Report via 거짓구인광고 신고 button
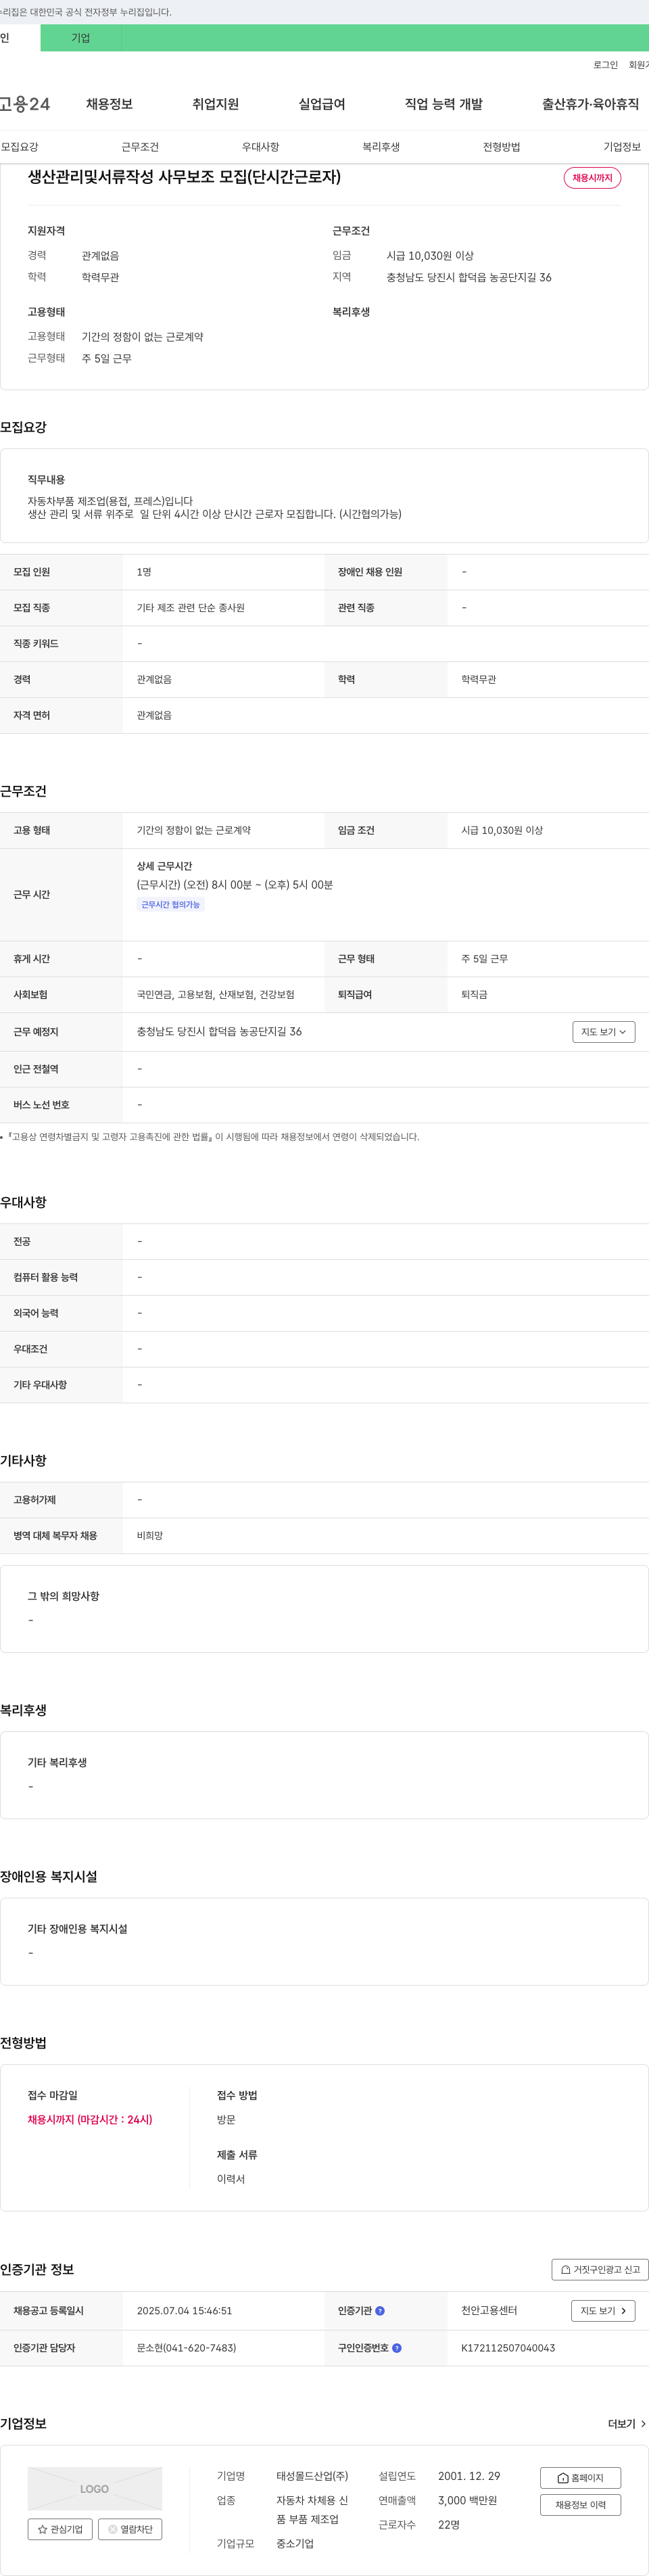This screenshot has width=649, height=2576. point(600,2270)
